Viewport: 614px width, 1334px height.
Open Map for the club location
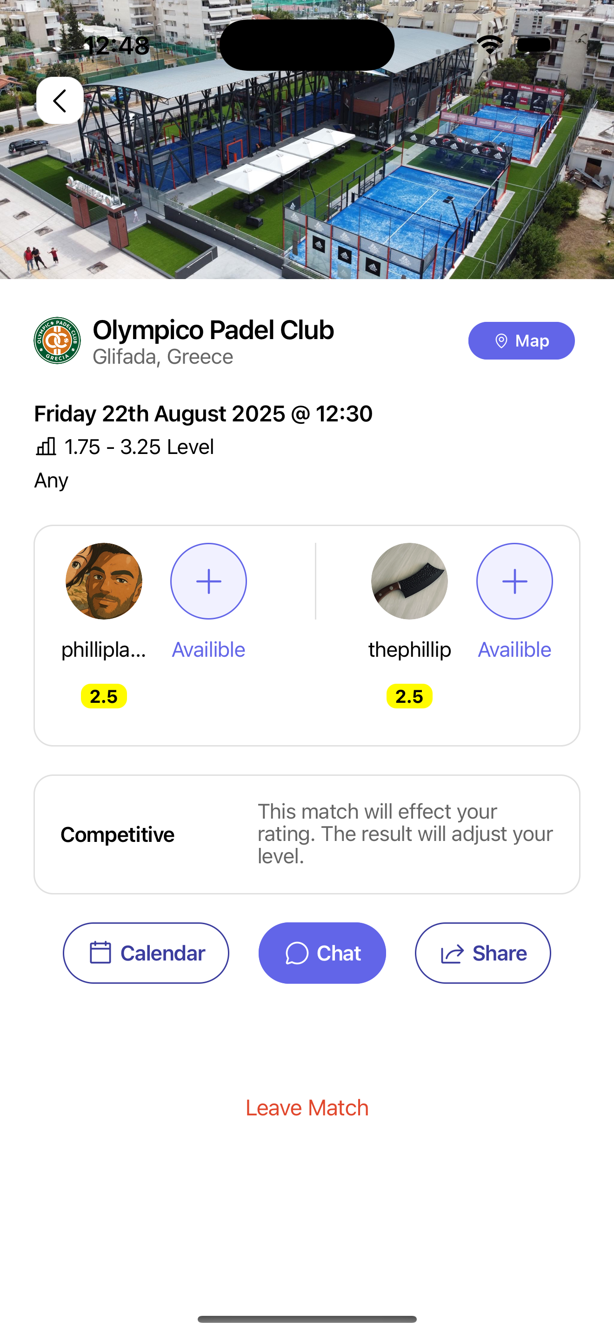(521, 341)
